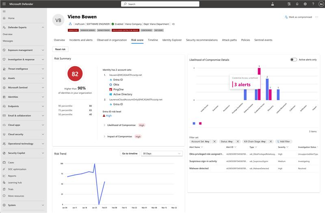The height and width of the screenshot is (213, 325).
Task: Open Okta privileged role assigned alert
Action: (x=206, y=154)
